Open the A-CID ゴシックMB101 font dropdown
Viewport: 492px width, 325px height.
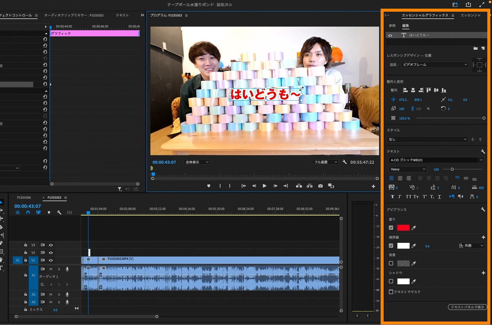tap(436, 160)
